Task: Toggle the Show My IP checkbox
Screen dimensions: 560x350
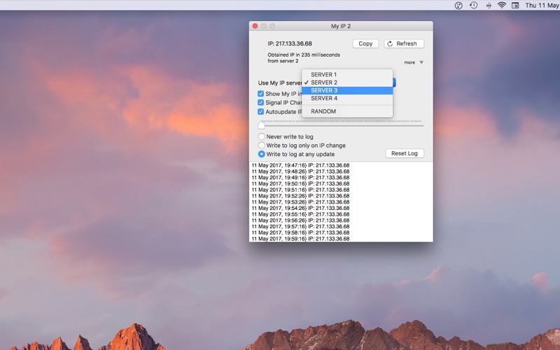Action: 261,94
